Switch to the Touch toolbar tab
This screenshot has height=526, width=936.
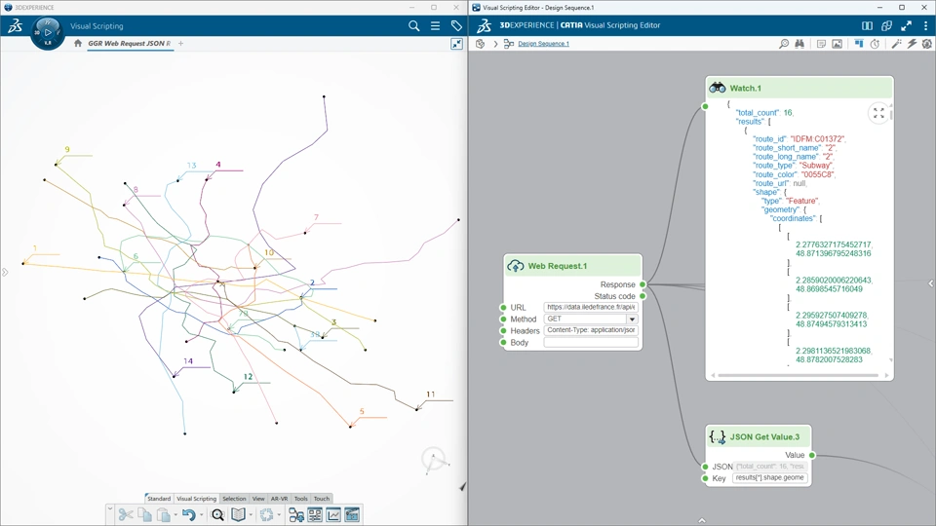322,499
